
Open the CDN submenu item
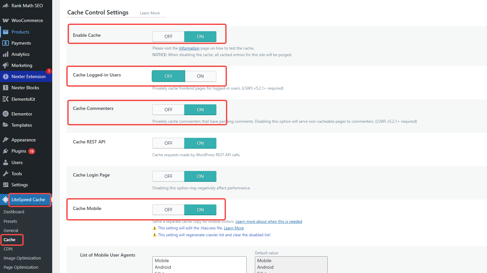point(8,249)
